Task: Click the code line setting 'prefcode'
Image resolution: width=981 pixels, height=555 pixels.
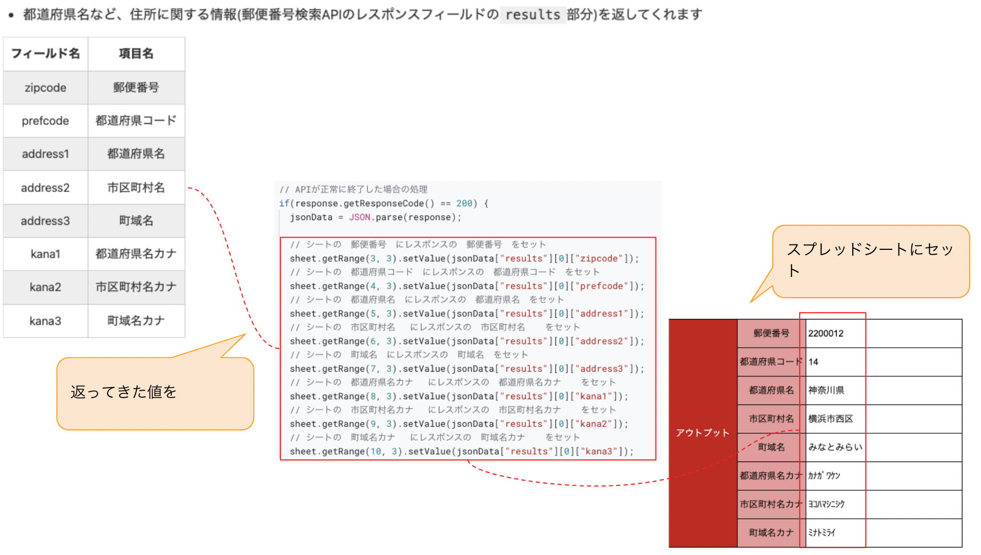Action: point(467,287)
